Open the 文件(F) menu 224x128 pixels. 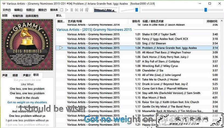click(7, 10)
